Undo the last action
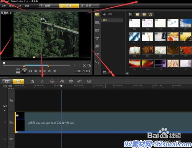192x148 pixels. [33, 81]
